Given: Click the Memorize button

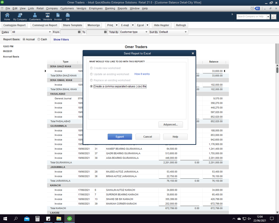Looking at the screenshot, I should click(x=94, y=25).
